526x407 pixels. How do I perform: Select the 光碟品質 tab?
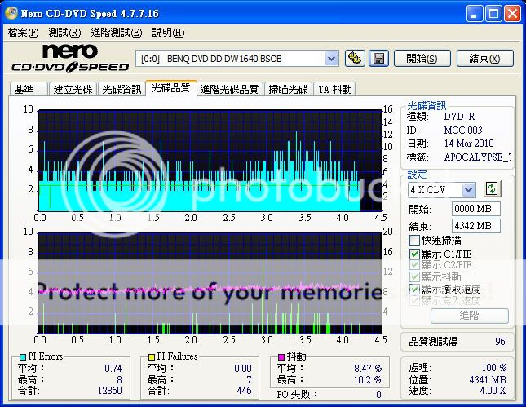click(x=170, y=88)
